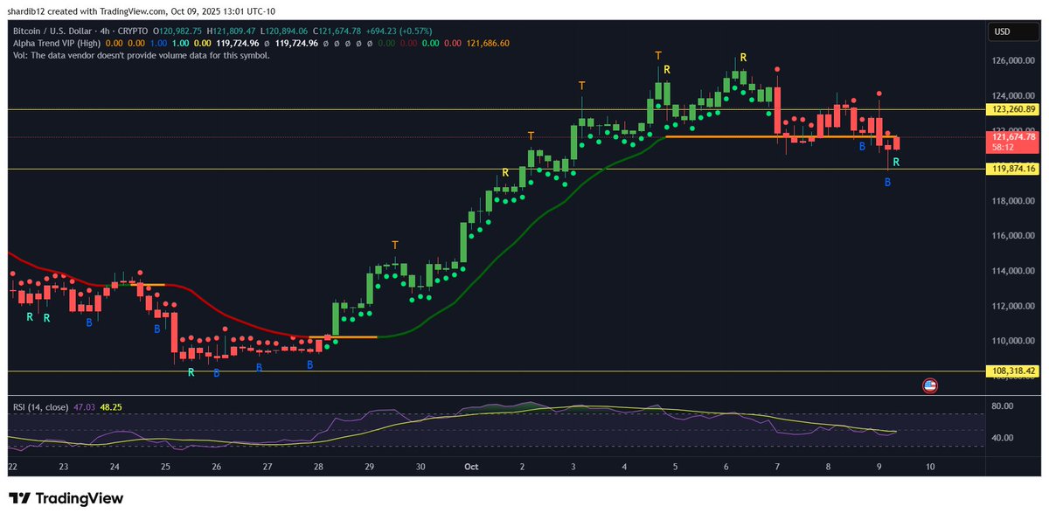Click the 110,000.00 price axis label

point(1013,341)
